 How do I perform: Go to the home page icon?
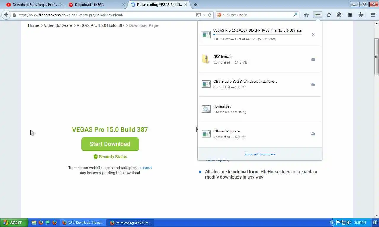pyautogui.click(x=306, y=15)
